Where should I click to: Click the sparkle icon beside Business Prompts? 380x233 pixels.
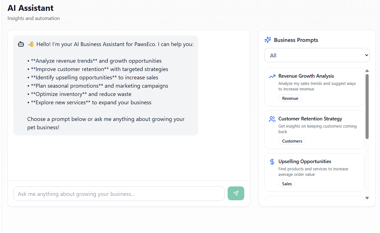pyautogui.click(x=268, y=40)
